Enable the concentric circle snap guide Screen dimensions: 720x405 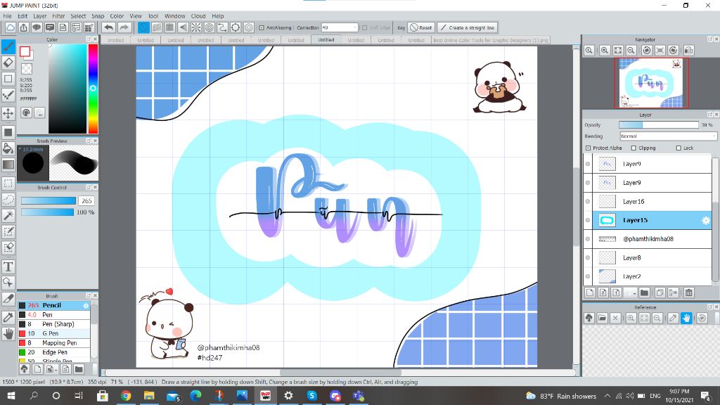210,27
